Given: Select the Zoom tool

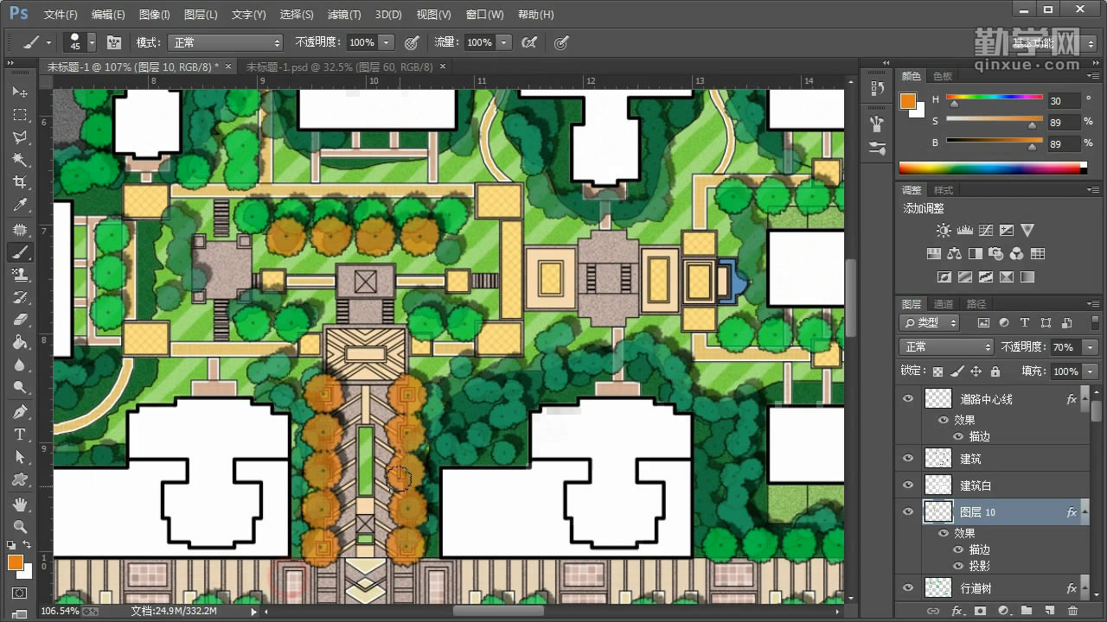Looking at the screenshot, I should click(x=19, y=527).
